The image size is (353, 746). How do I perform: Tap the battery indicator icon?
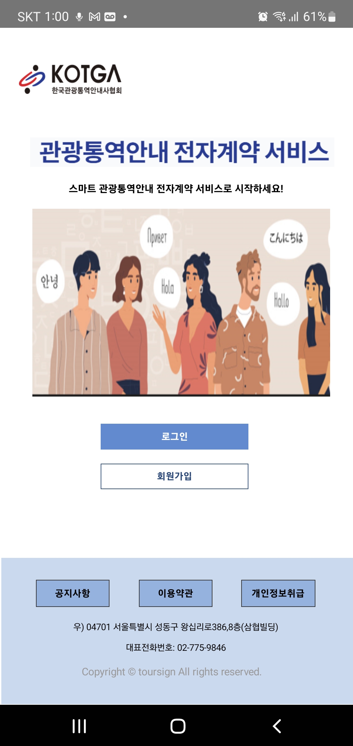point(332,16)
